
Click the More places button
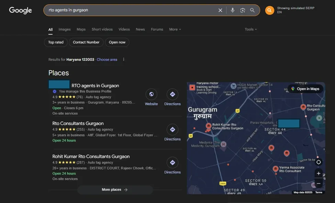coord(115,190)
